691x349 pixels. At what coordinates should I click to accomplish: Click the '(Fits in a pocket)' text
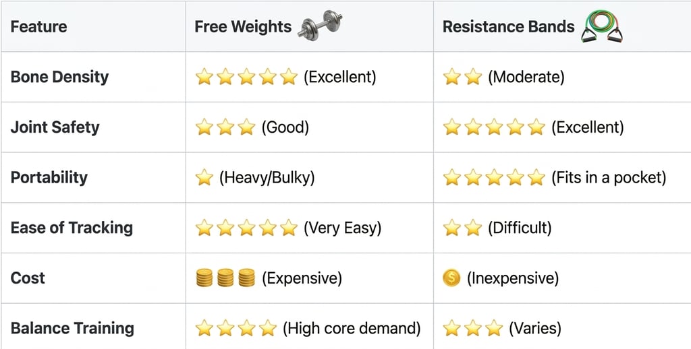coord(609,178)
